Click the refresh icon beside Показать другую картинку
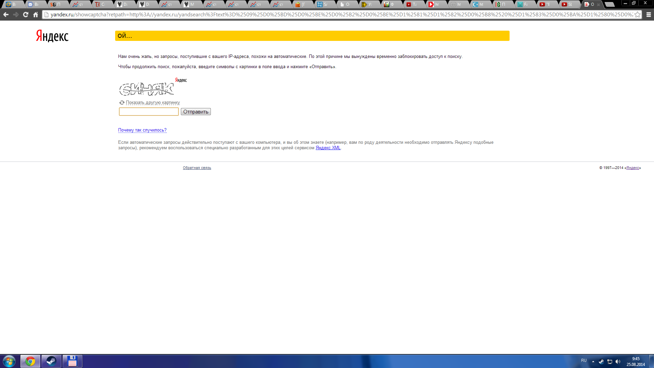654x368 pixels. (x=122, y=103)
